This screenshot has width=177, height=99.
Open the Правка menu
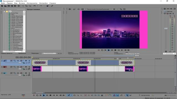[10, 3]
